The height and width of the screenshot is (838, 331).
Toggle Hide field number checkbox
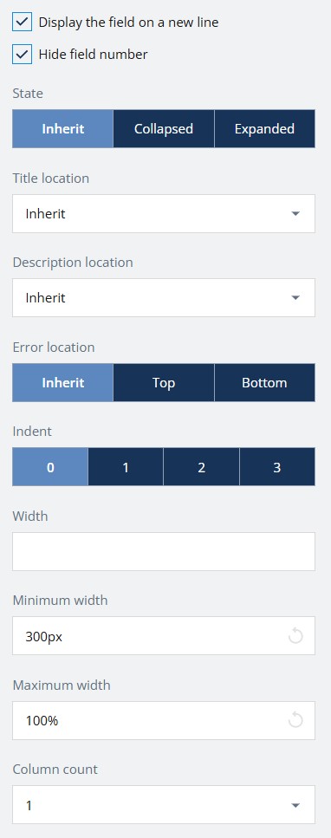[22, 55]
